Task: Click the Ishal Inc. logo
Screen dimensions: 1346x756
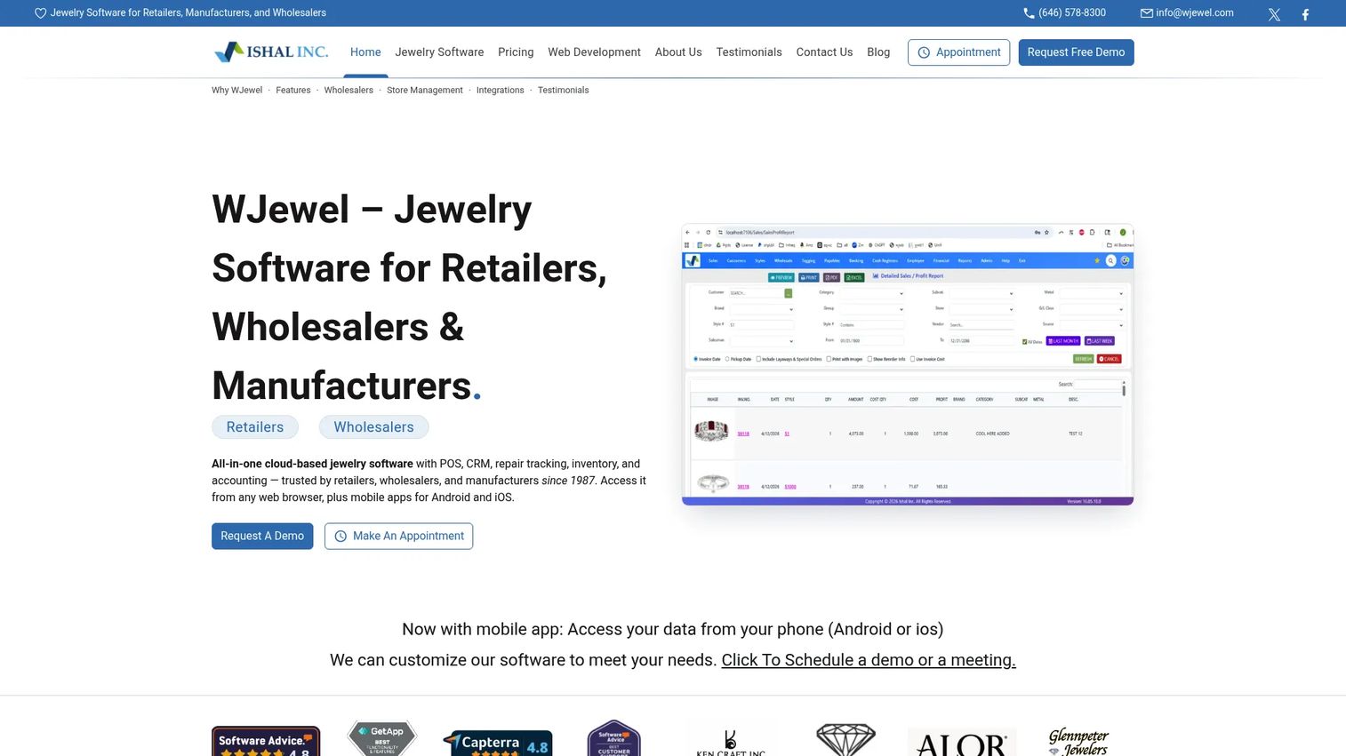Action: pyautogui.click(x=271, y=52)
